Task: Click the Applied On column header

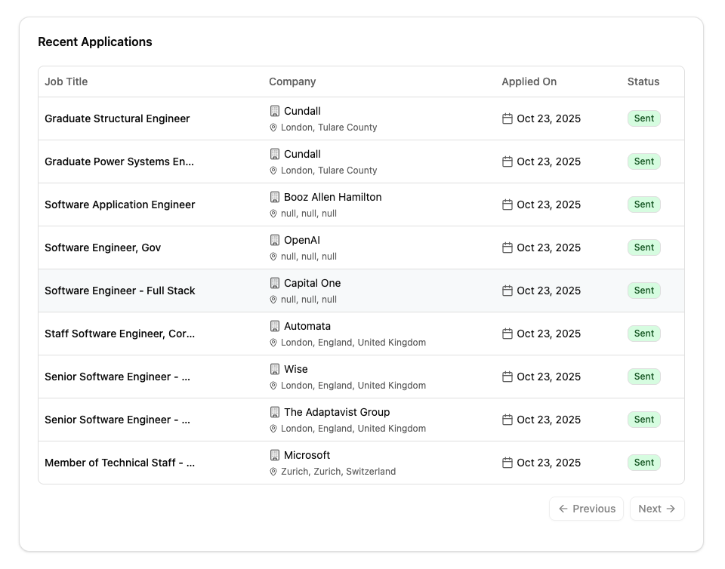Action: (529, 82)
